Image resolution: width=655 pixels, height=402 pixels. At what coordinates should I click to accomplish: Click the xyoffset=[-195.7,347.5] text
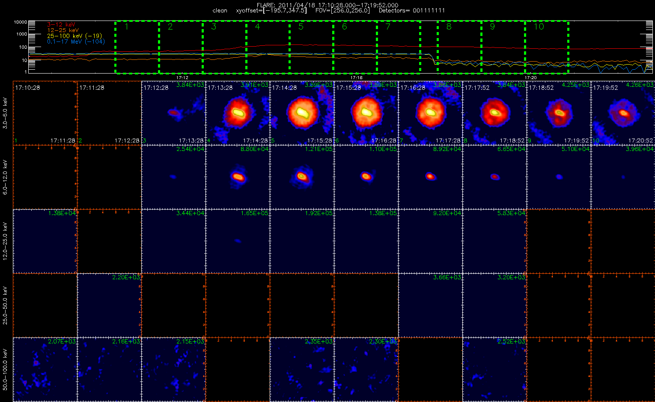(x=271, y=10)
